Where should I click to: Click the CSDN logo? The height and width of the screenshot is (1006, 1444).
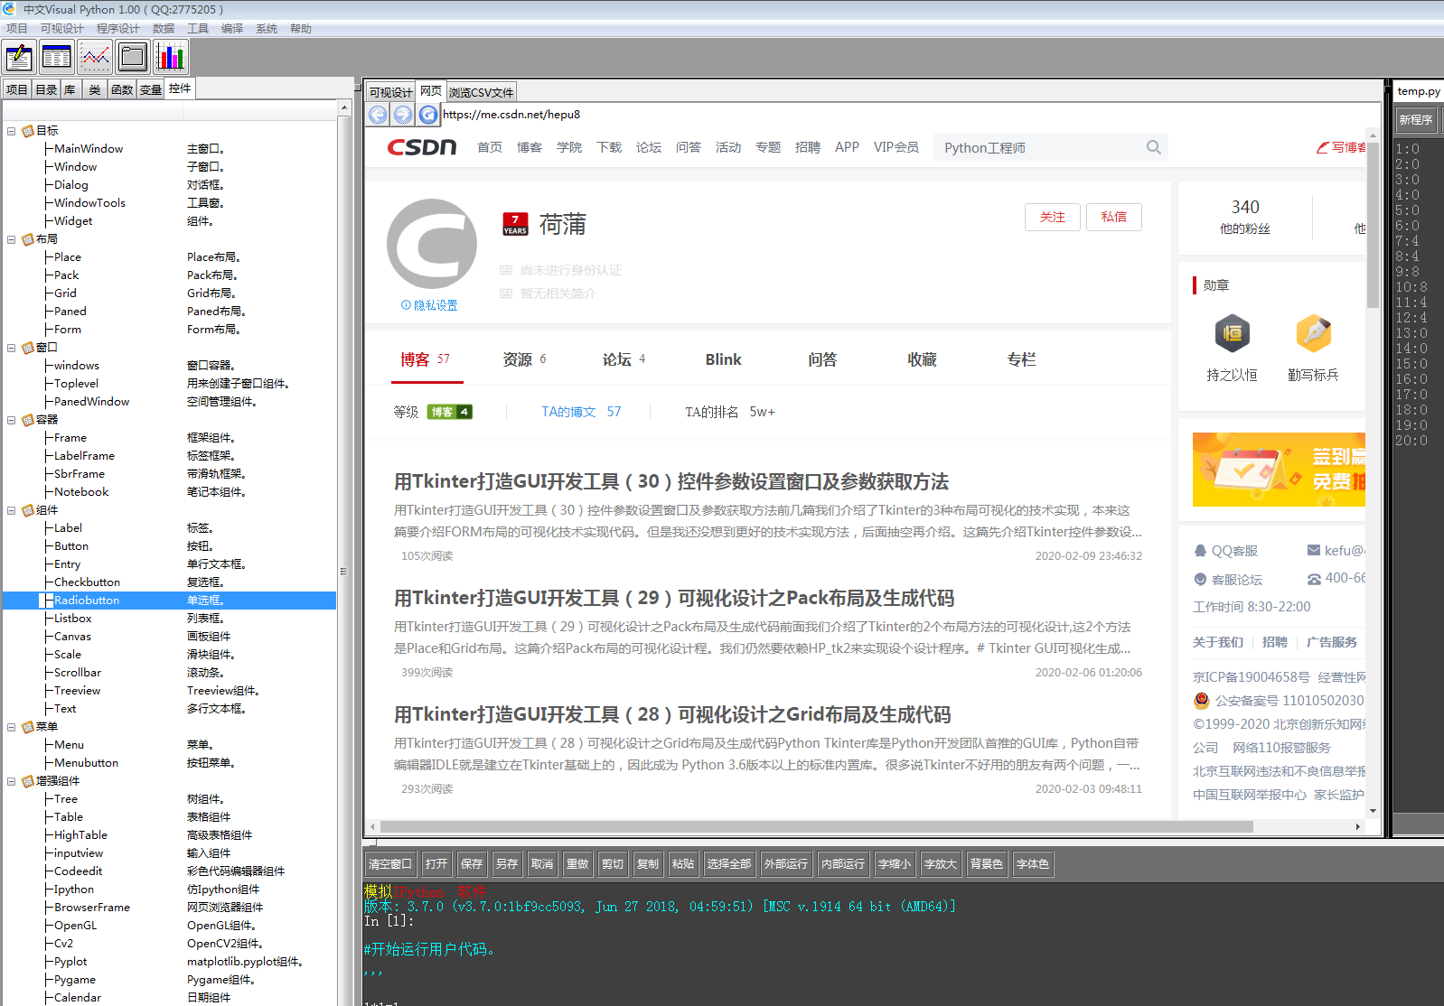coord(422,147)
